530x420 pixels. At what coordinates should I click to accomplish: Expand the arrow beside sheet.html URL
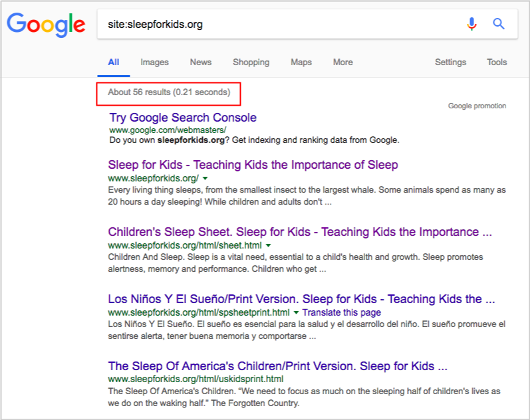pyautogui.click(x=269, y=246)
